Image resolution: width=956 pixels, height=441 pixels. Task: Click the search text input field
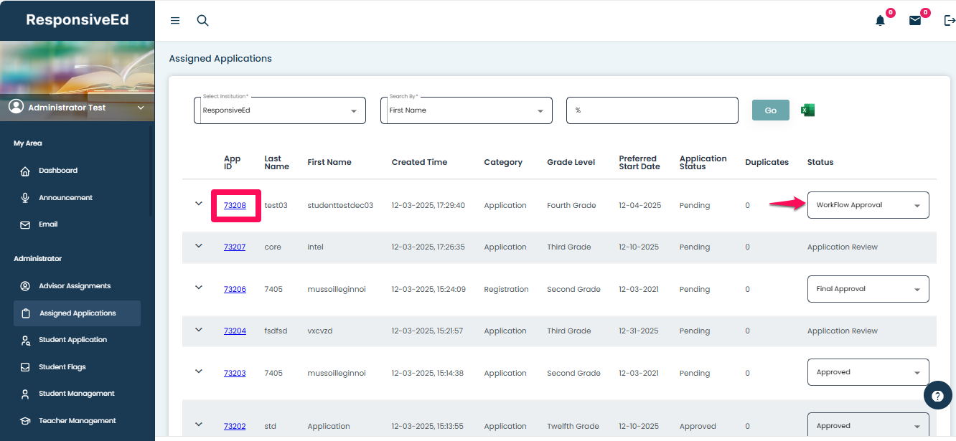coord(652,110)
